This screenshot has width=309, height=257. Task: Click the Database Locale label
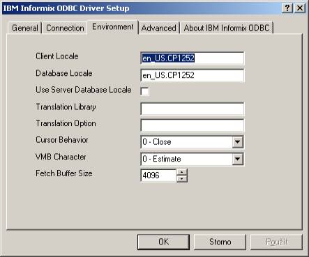click(x=64, y=73)
